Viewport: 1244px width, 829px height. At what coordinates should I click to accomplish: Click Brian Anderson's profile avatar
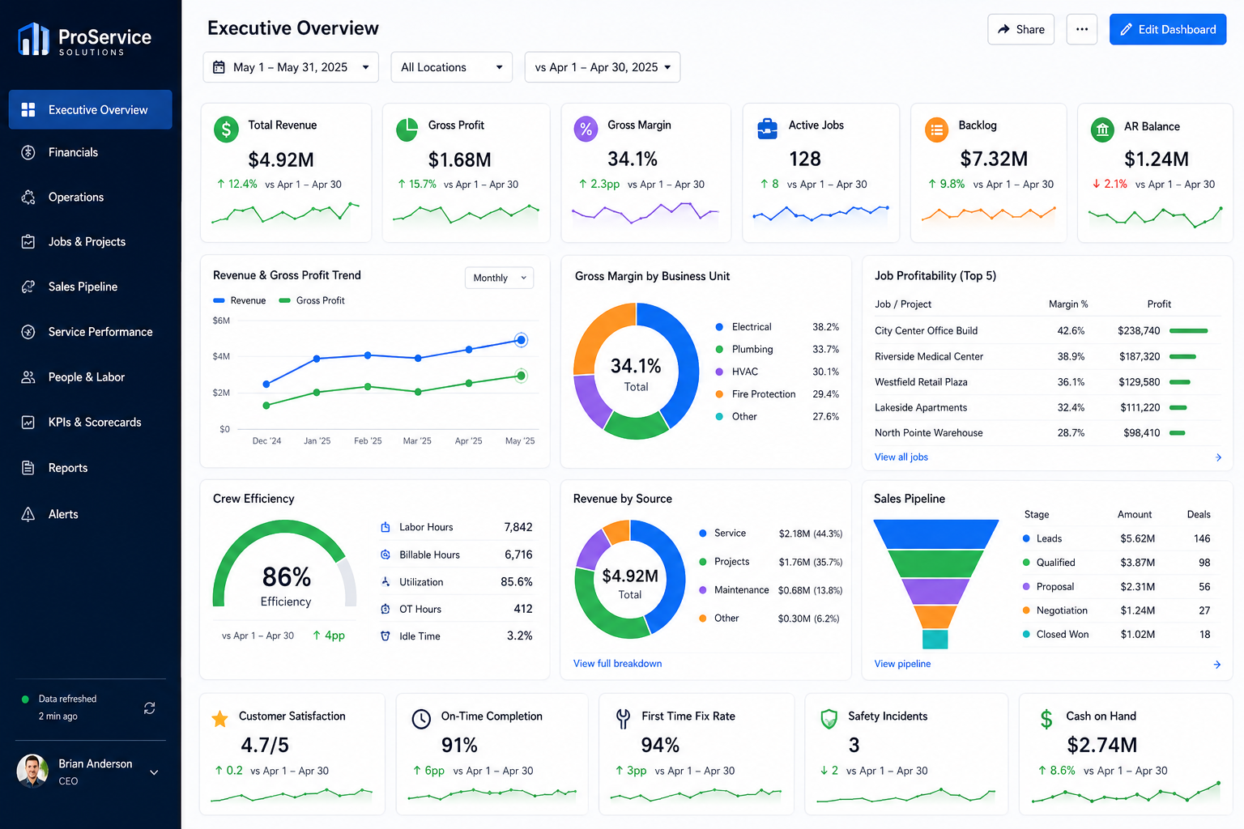(32, 771)
